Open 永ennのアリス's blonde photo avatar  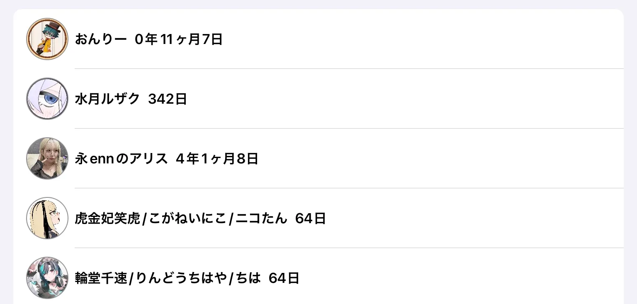[x=47, y=158]
